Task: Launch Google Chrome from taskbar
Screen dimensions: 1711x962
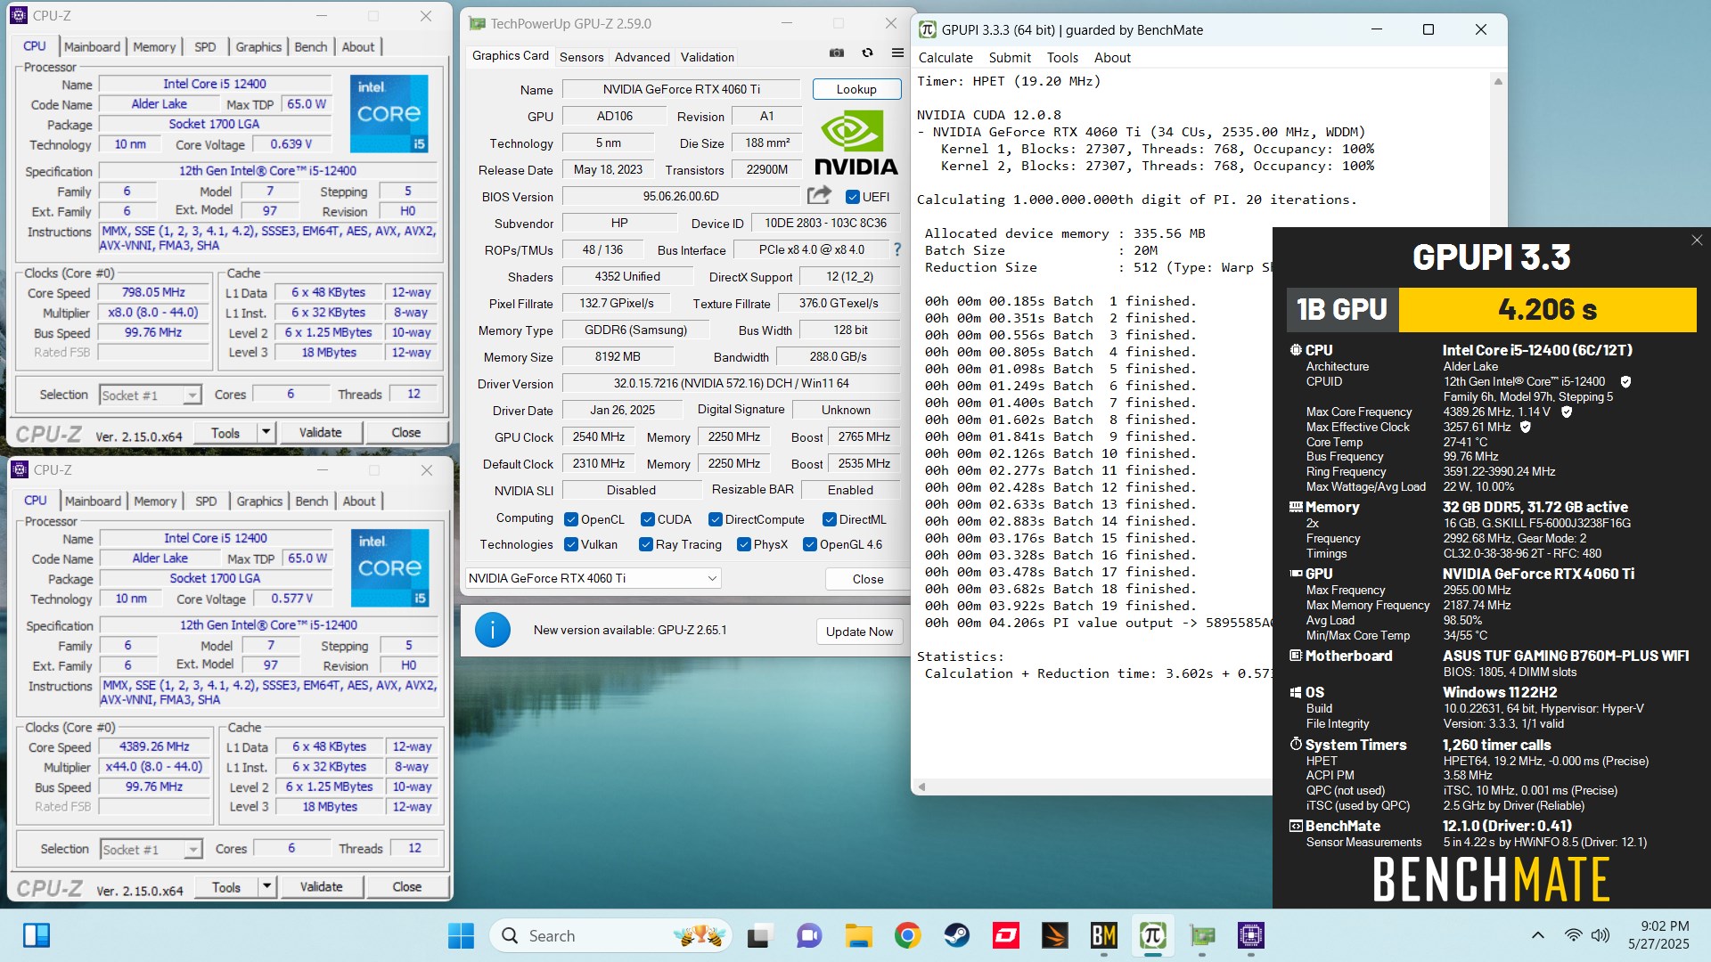Action: click(907, 935)
